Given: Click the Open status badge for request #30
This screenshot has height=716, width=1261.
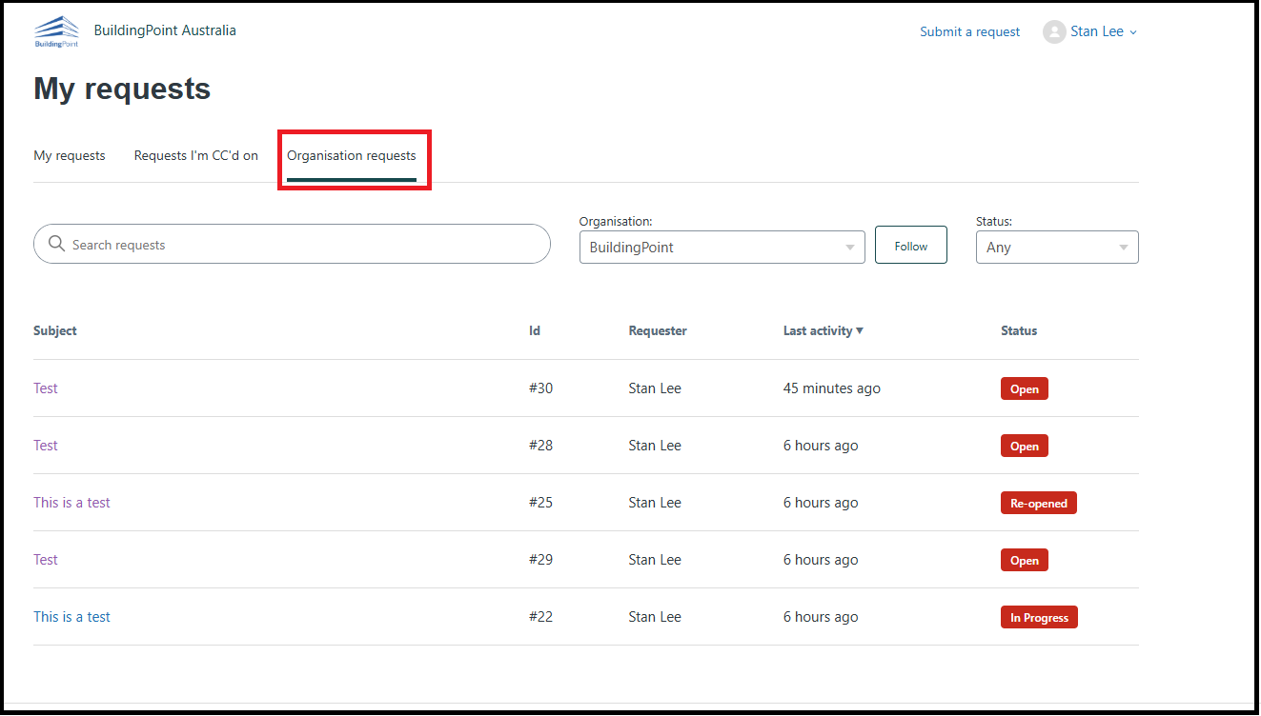Looking at the screenshot, I should point(1024,388).
